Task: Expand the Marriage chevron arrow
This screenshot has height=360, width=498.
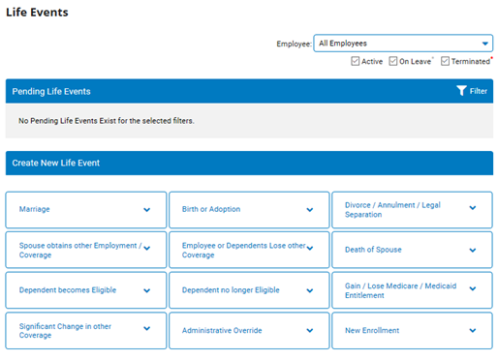Action: 147,210
